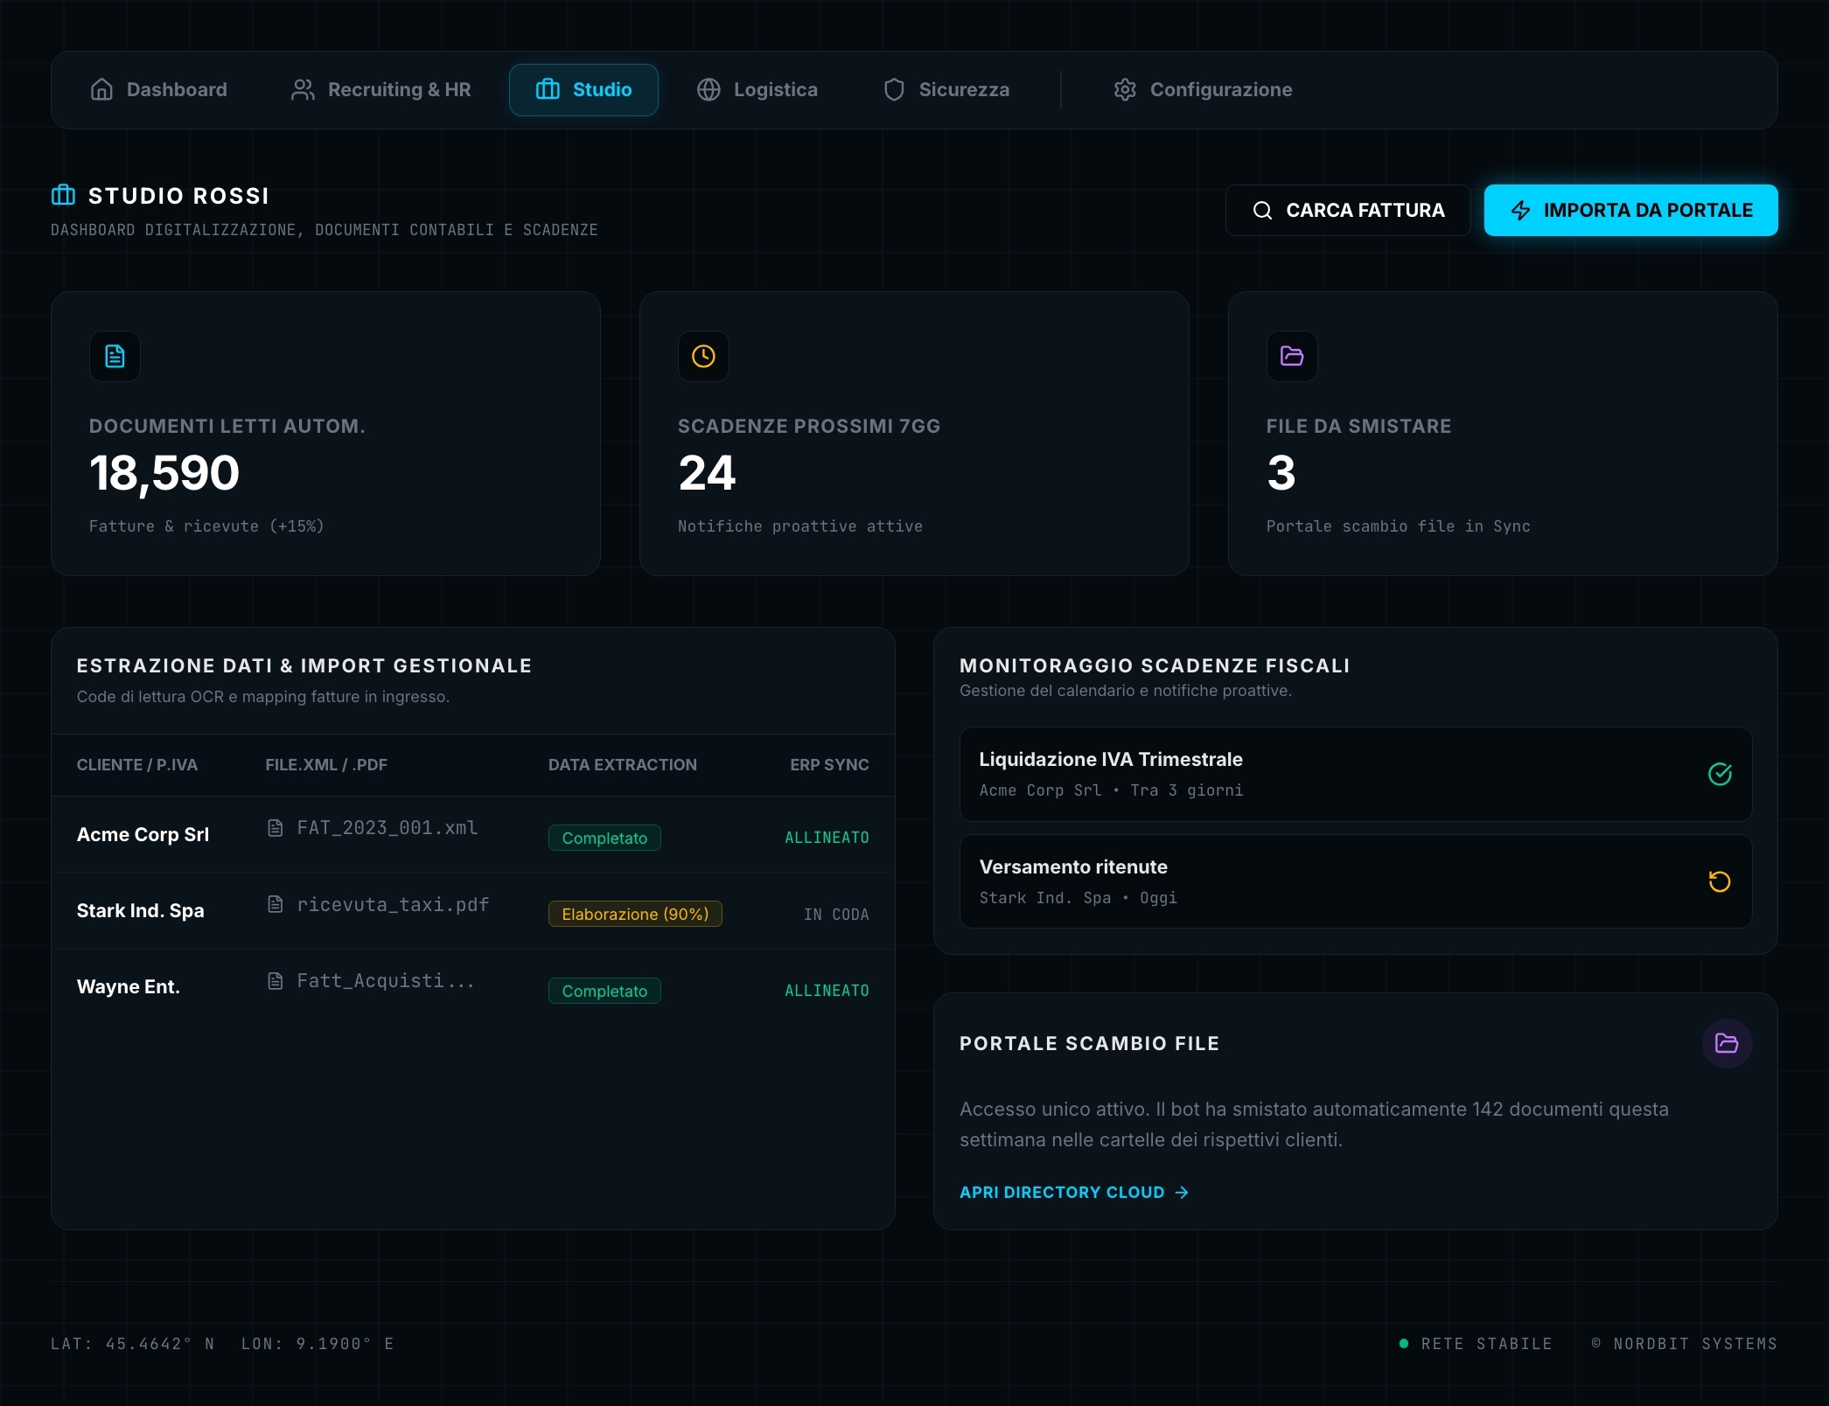Screen dimensions: 1829x1406
Task: Click file name FAT_2023_001.xml
Action: pyautogui.click(x=387, y=827)
